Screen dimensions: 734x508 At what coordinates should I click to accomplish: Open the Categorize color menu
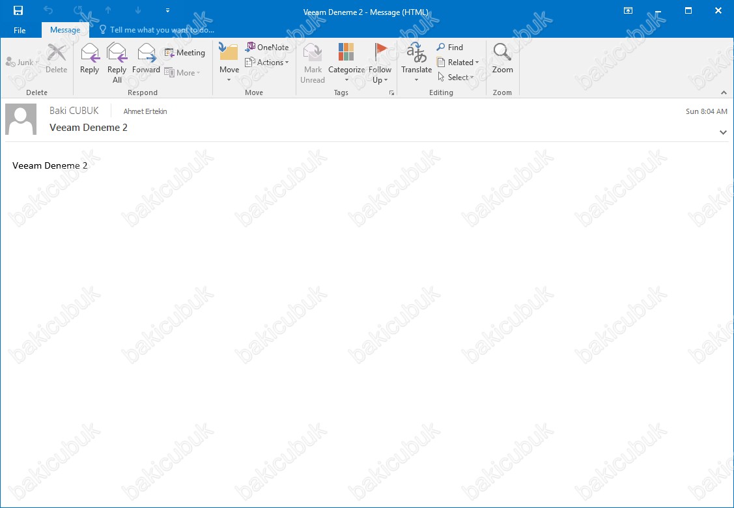point(346,63)
